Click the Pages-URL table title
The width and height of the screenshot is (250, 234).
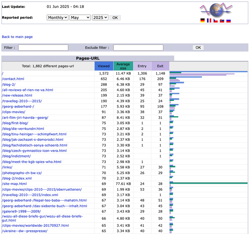click(88, 58)
